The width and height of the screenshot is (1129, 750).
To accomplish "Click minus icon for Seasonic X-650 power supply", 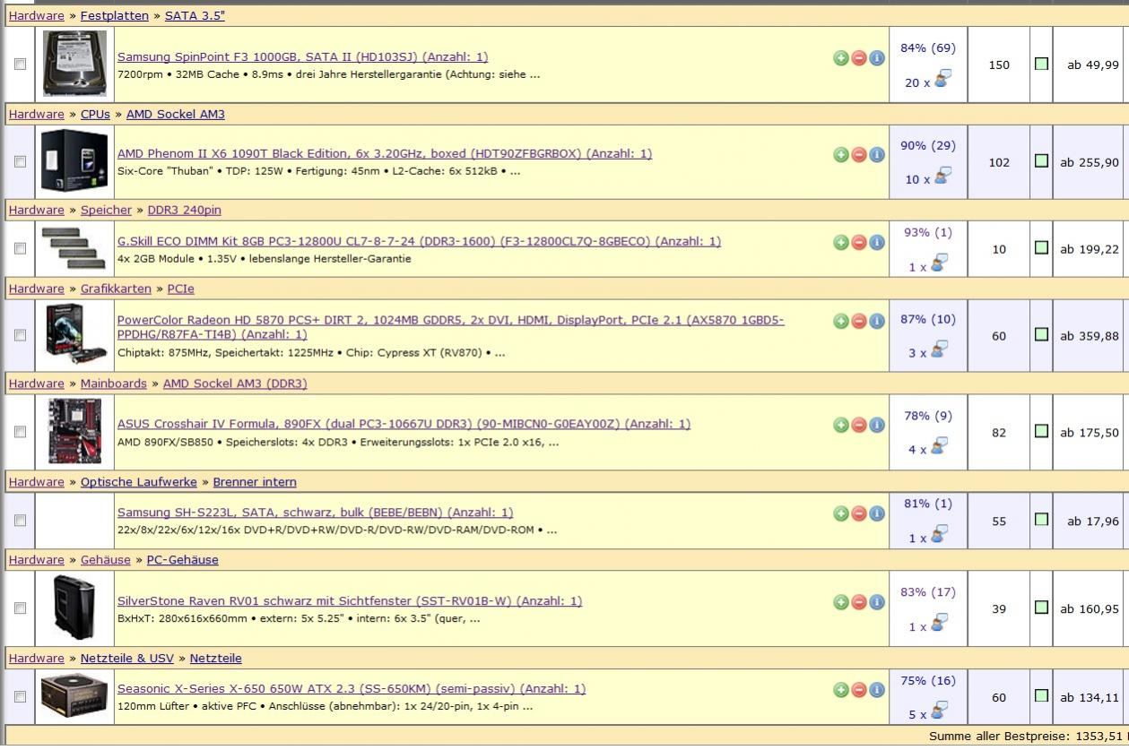I will 858,690.
